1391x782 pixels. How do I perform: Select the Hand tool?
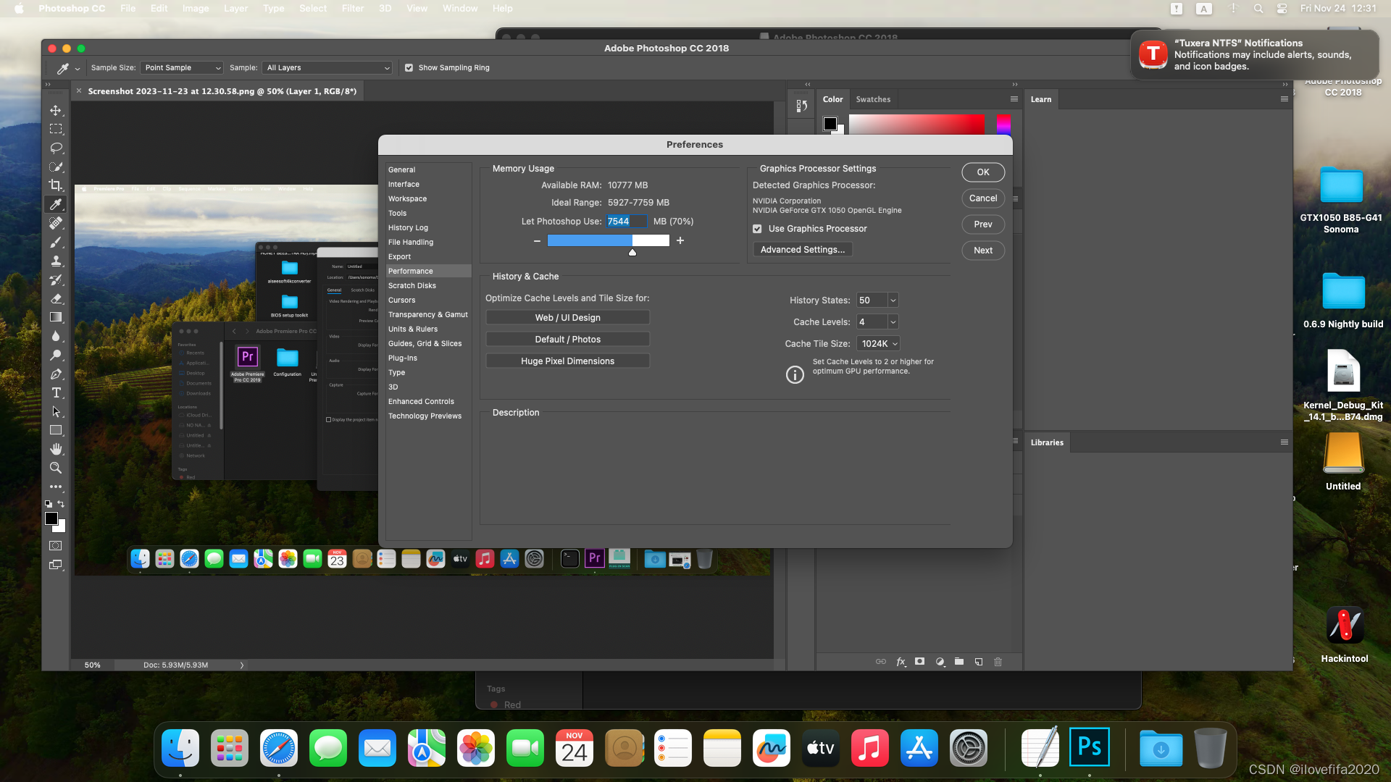coord(56,449)
